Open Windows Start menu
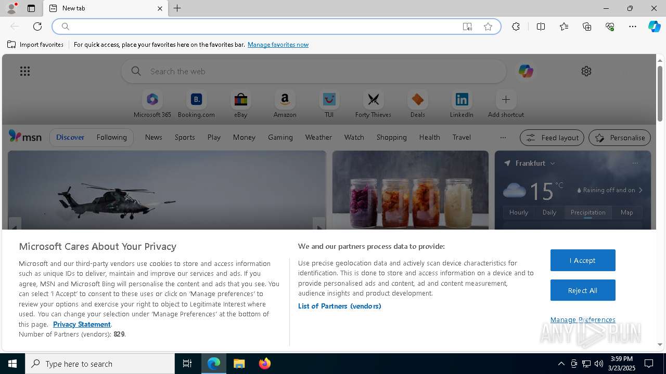 [12, 364]
